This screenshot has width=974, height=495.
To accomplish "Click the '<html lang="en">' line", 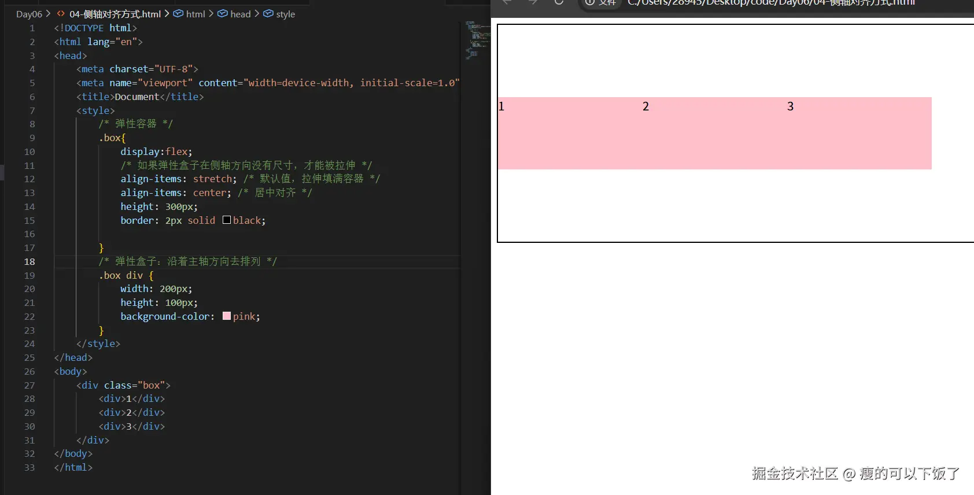I will tap(98, 42).
